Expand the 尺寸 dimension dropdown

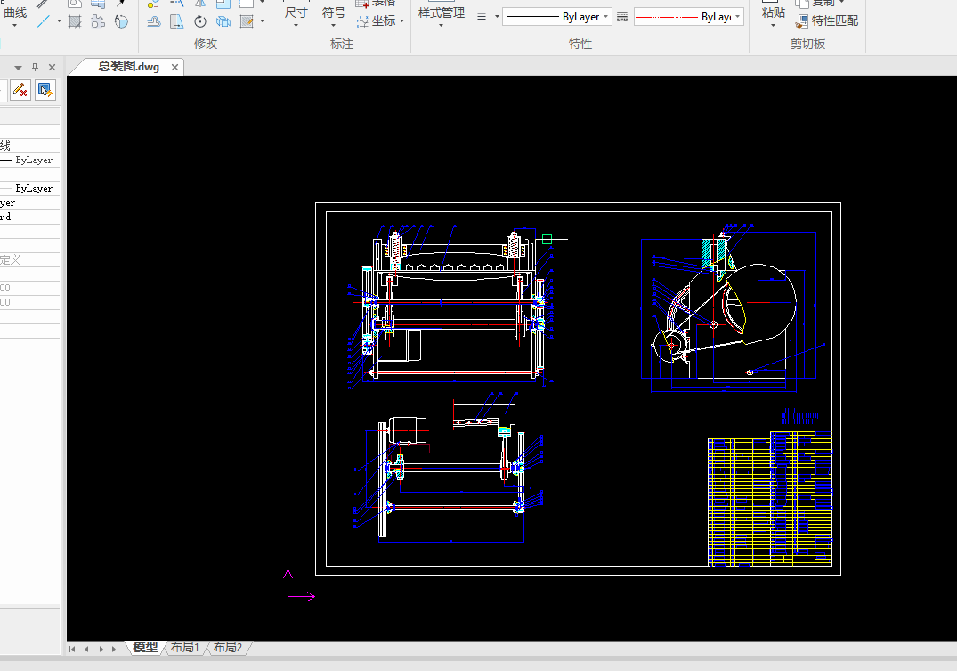(x=296, y=25)
